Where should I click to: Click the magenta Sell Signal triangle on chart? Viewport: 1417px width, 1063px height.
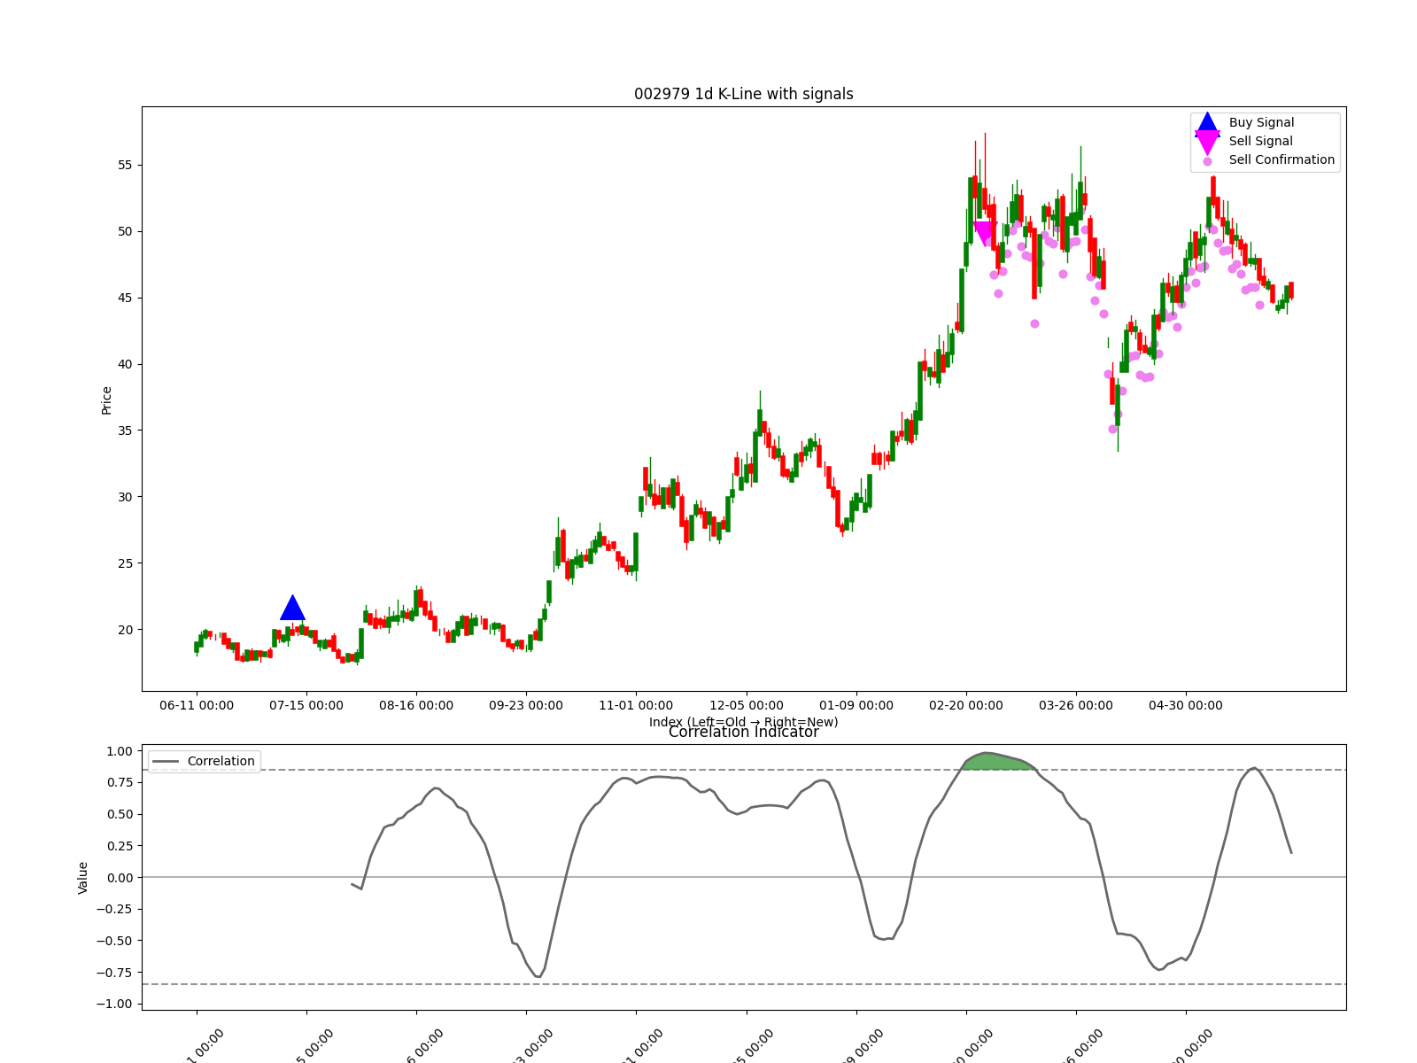984,234
